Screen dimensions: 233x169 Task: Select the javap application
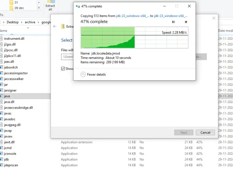[x=8, y=131]
